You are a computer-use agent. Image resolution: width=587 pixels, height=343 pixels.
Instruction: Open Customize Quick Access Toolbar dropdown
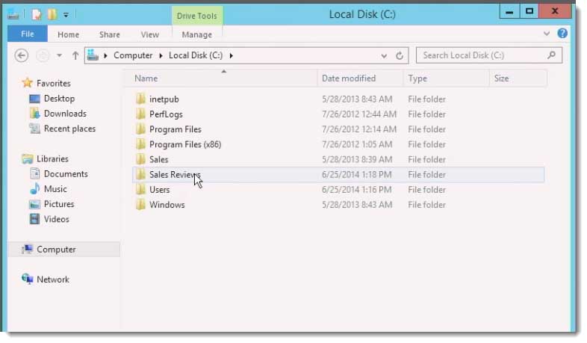click(x=66, y=16)
